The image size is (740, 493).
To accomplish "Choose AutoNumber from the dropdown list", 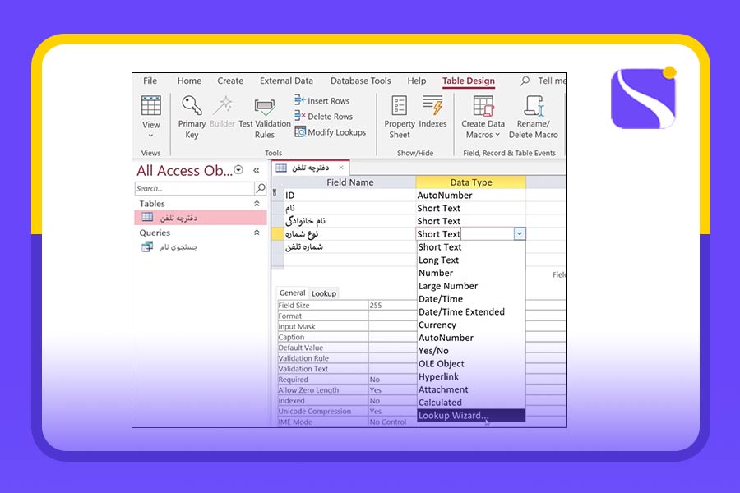I will [x=471, y=338].
